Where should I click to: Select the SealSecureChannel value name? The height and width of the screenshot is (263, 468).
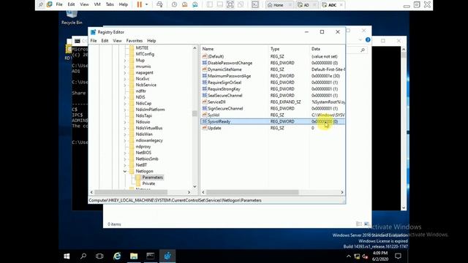[x=225, y=96]
